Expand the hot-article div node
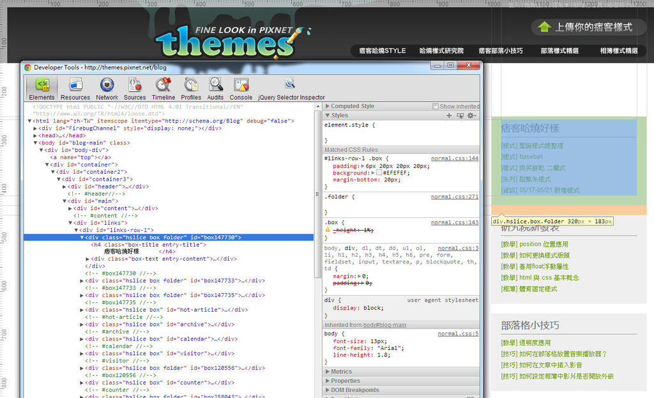654x398 pixels. click(82, 310)
